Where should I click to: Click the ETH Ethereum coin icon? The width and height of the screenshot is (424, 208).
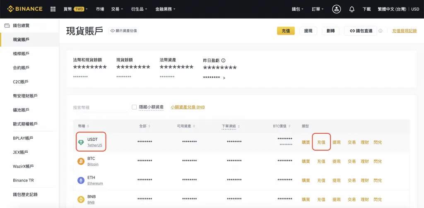tap(81, 180)
